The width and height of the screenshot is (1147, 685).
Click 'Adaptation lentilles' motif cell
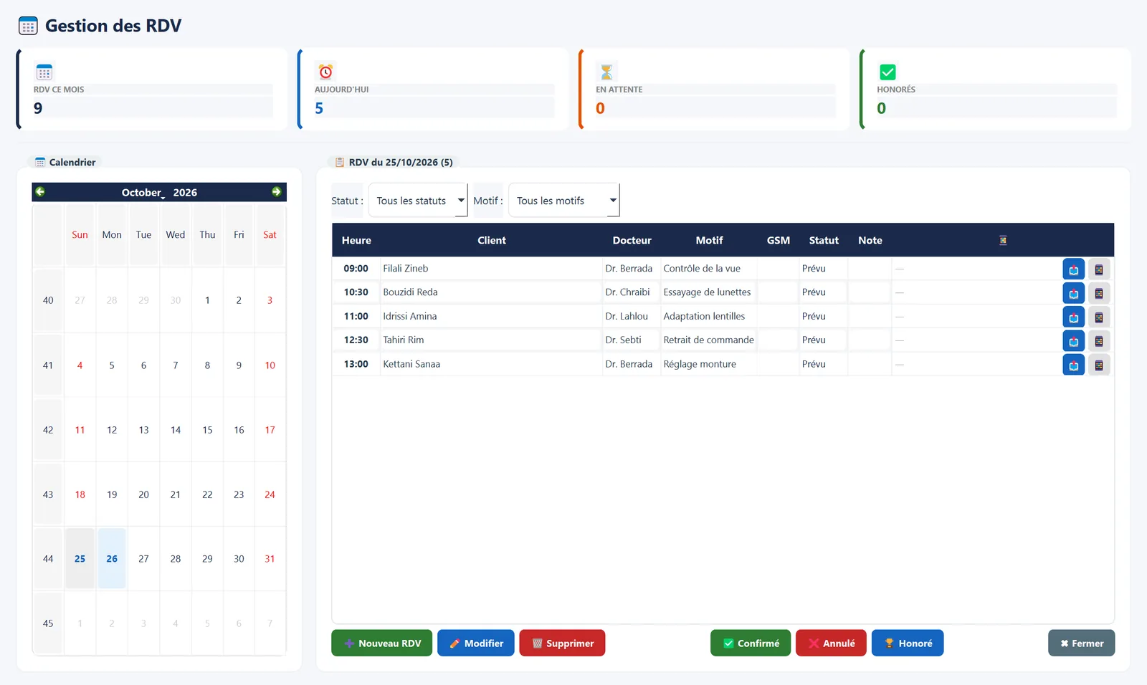tap(708, 316)
